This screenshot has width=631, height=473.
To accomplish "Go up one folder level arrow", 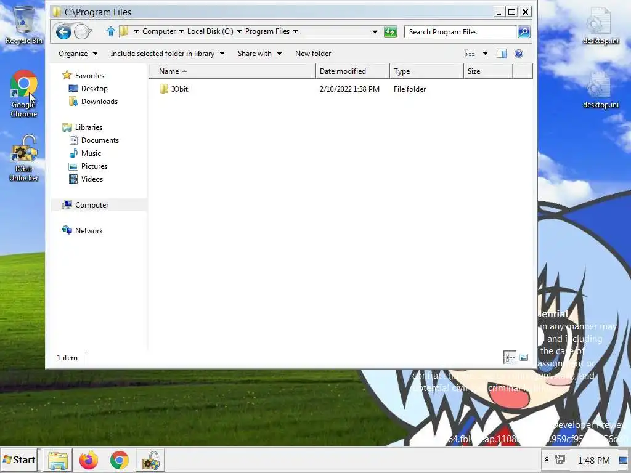I will pos(111,31).
